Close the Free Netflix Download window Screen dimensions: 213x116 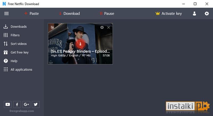(x=207, y=4)
